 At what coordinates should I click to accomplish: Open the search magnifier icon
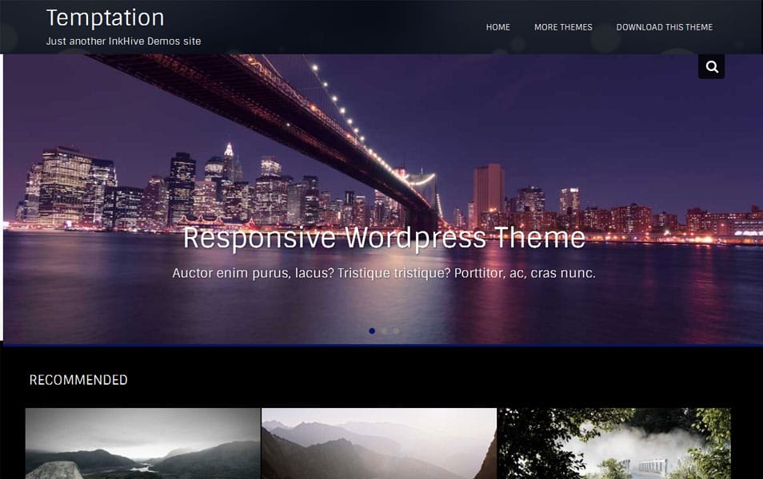(711, 67)
